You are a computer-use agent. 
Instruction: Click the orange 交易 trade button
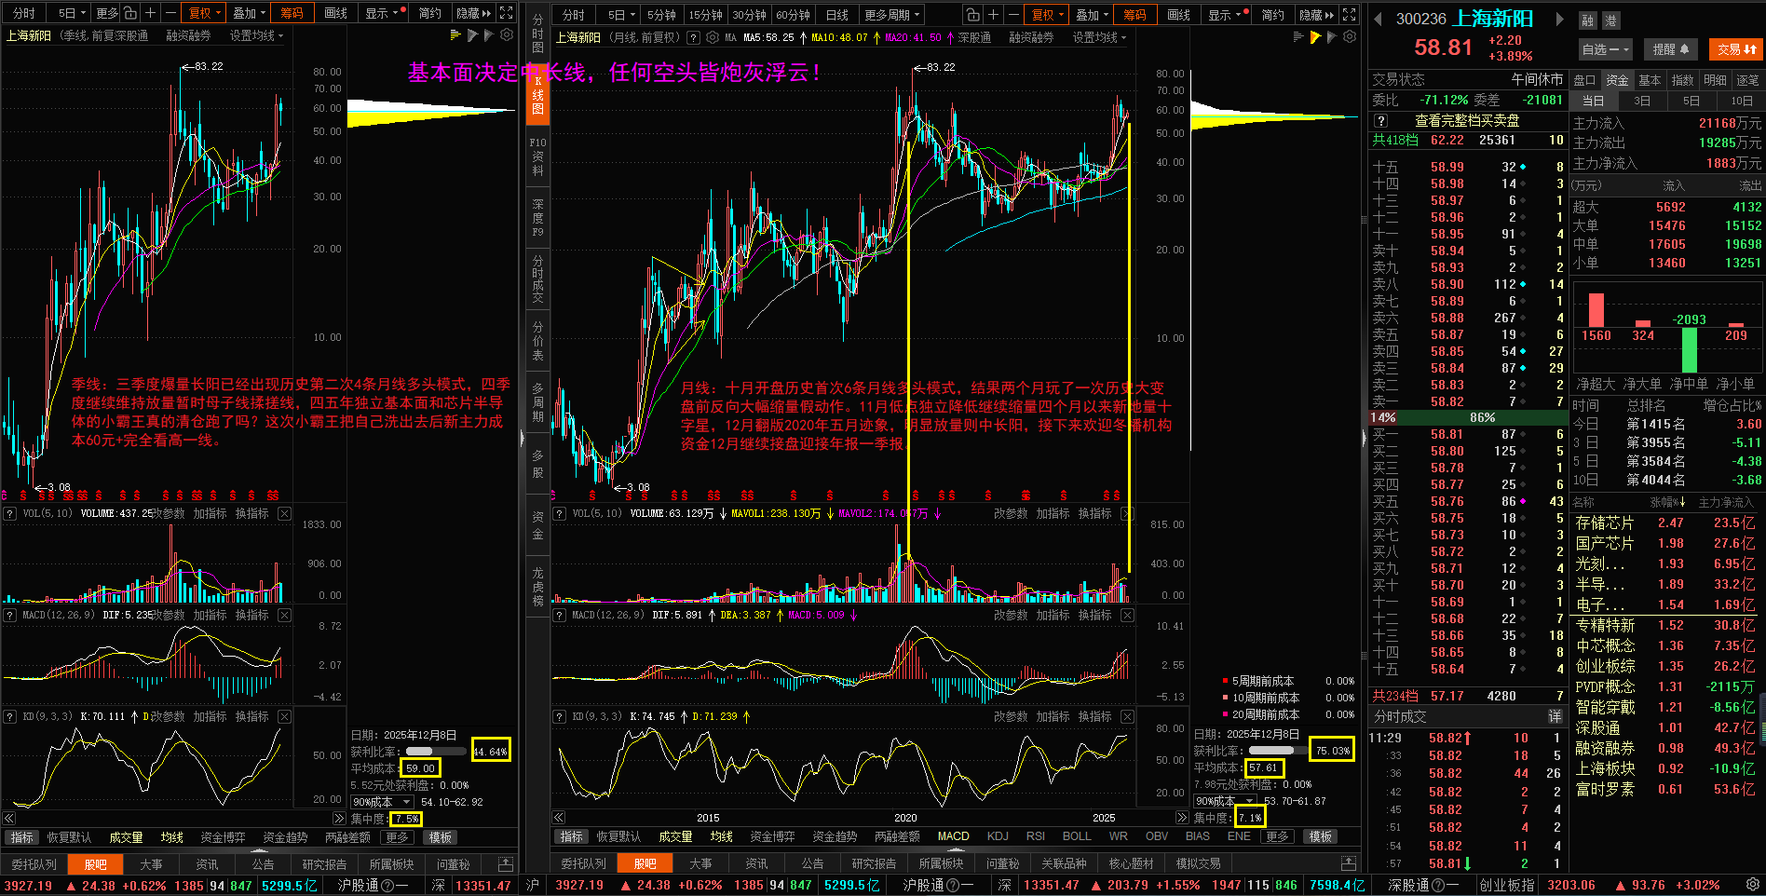(1736, 49)
